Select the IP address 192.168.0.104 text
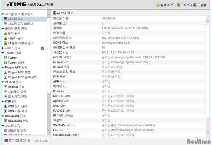212x145 pixels. pos(111,38)
